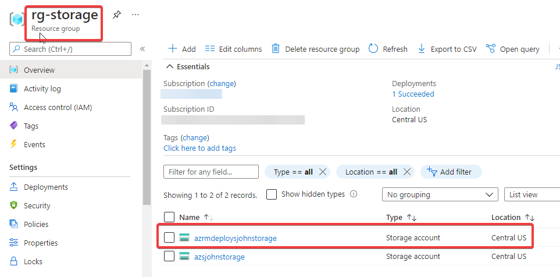Sort by the Name column
Viewport: 560px width, 277px height.
click(x=197, y=217)
